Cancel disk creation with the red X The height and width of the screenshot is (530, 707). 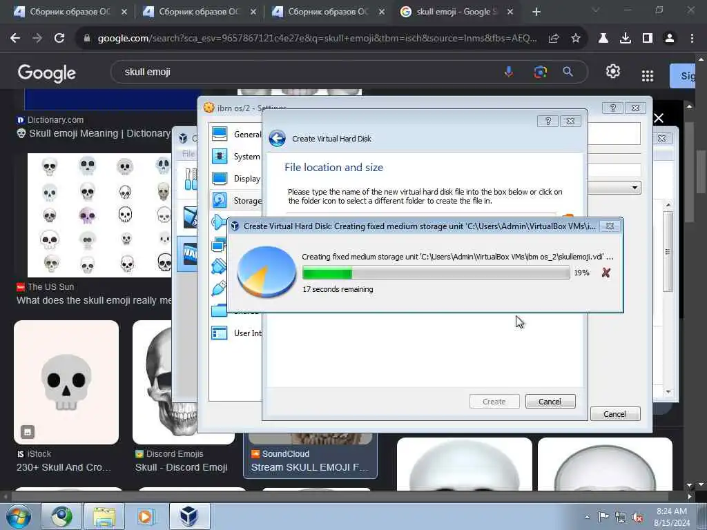point(606,272)
